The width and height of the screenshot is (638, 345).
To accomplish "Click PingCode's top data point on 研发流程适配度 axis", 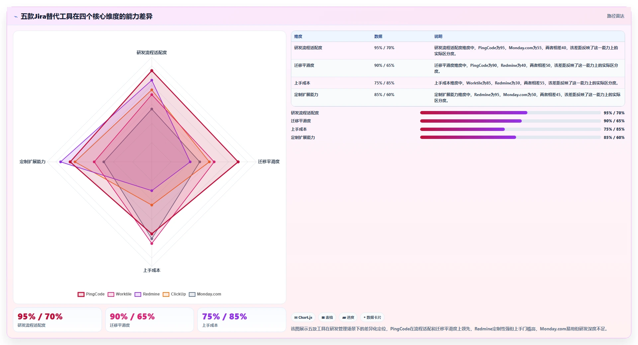I will (152, 71).
